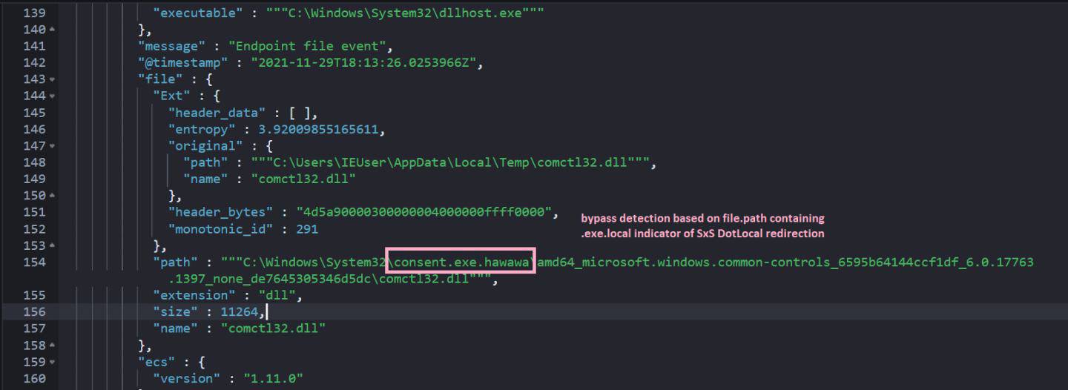Click the ecs version value "1.11.0"
The image size is (1068, 390).
(x=273, y=379)
